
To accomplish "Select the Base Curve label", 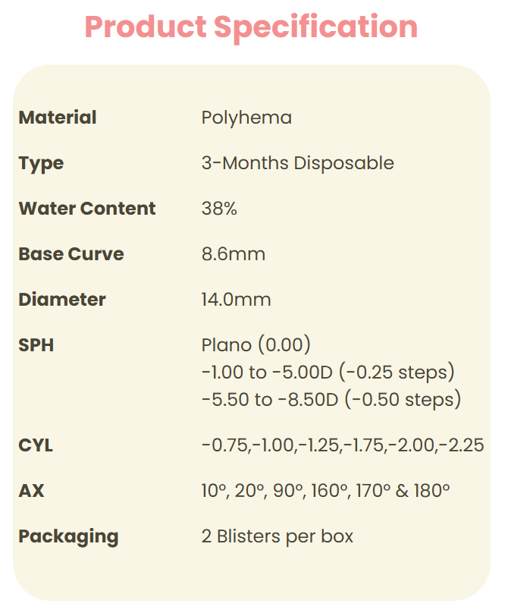I will (x=71, y=254).
